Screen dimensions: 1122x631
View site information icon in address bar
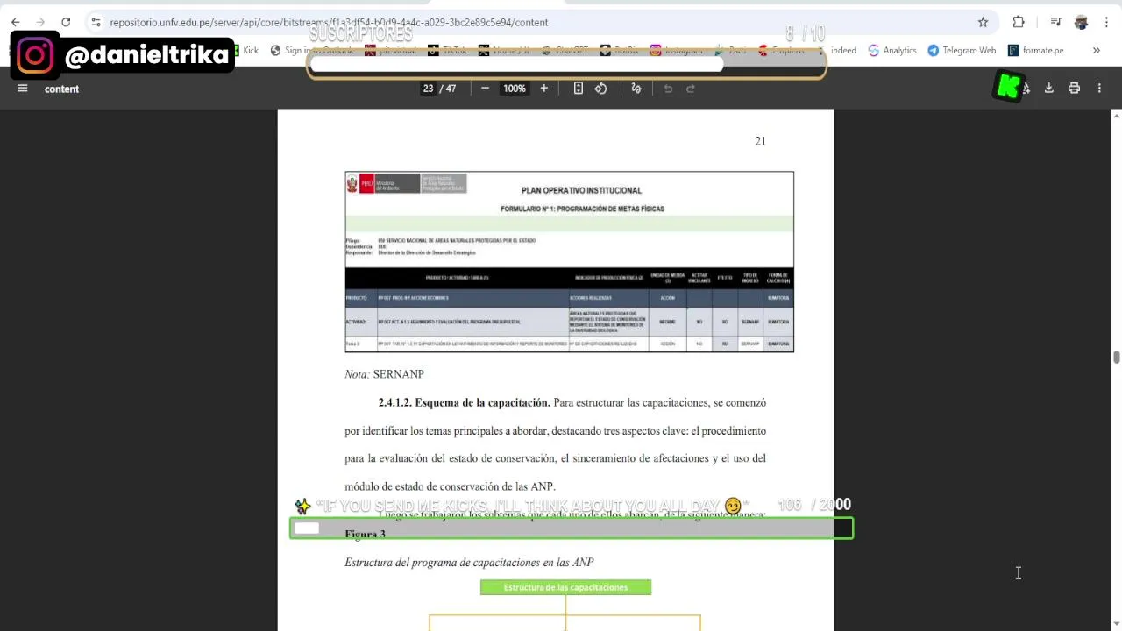[96, 22]
